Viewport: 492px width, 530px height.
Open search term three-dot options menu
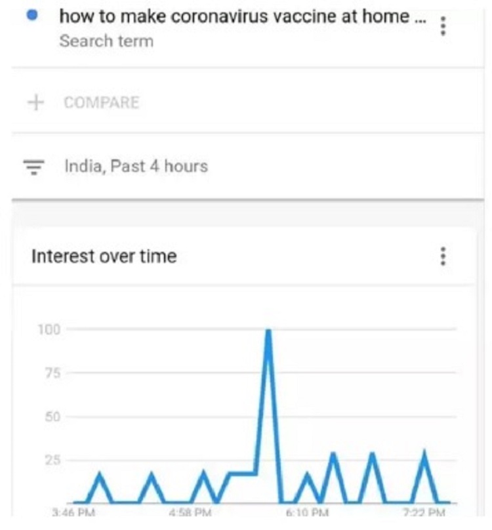[x=443, y=26]
